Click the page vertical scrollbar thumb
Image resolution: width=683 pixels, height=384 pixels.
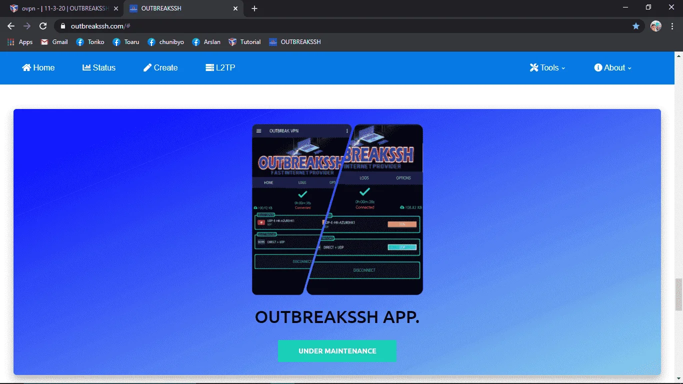click(x=679, y=294)
